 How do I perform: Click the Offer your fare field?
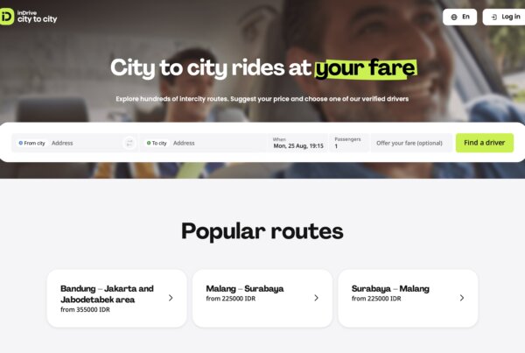coord(411,143)
